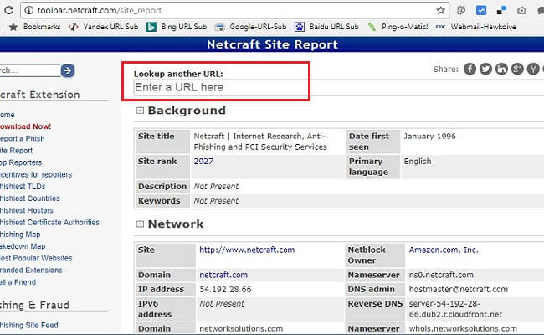
Task: Open the Home sidebar link
Action: (8, 115)
